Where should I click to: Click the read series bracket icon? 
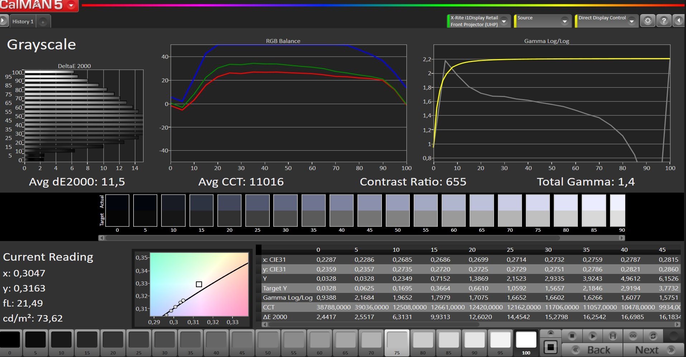tap(613, 336)
